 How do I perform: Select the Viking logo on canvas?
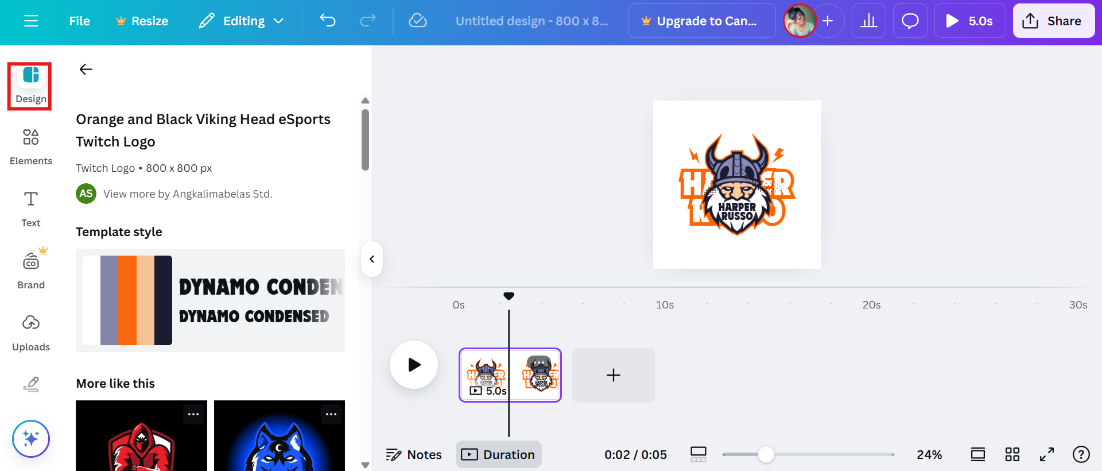pyautogui.click(x=737, y=185)
